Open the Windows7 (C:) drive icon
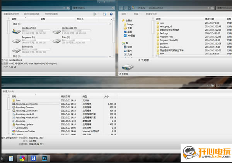 click(16, 31)
